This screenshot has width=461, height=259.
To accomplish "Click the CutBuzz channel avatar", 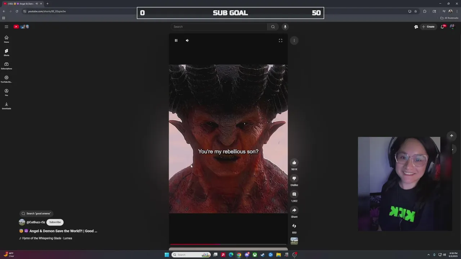I will pyautogui.click(x=22, y=222).
